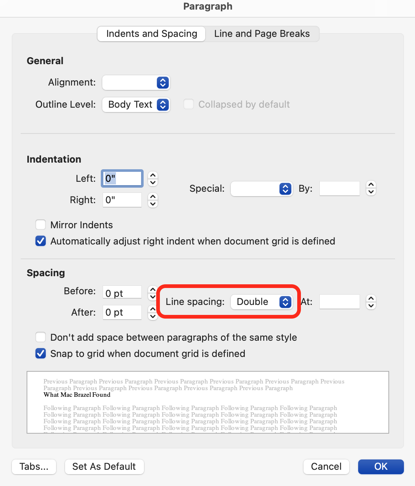Change Line spacing from Double dropdown

point(262,302)
